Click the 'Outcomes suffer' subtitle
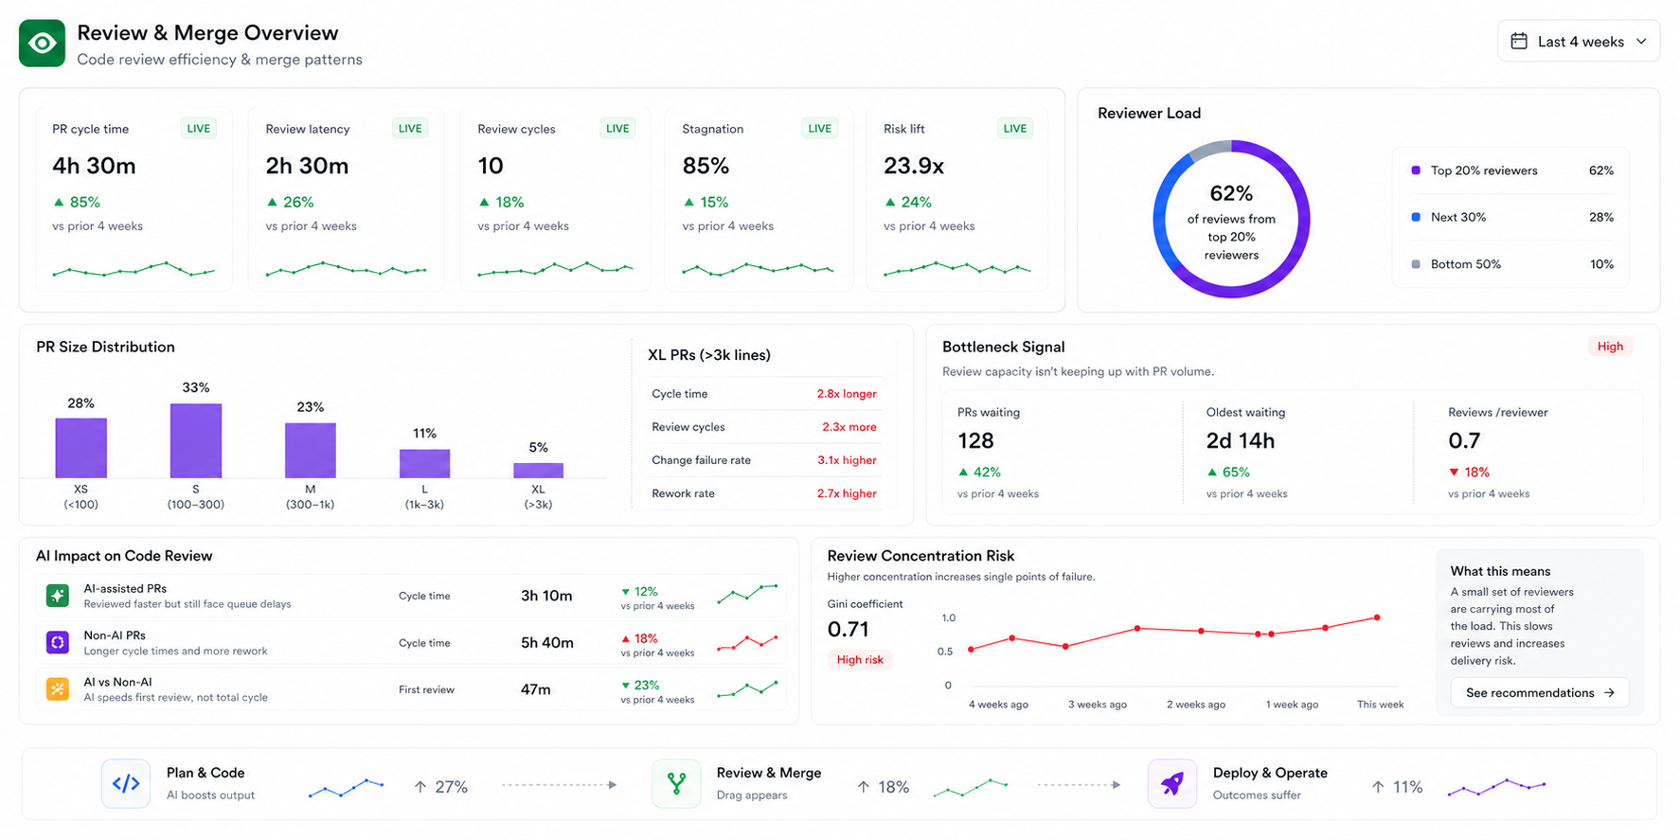The image size is (1680, 840). (x=1257, y=795)
